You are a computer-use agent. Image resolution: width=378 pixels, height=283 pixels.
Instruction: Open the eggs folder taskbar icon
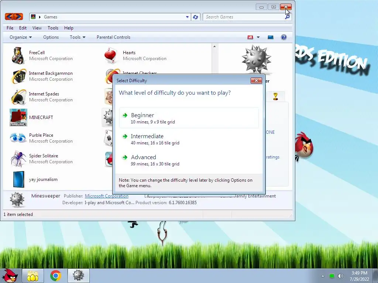[x=33, y=276]
